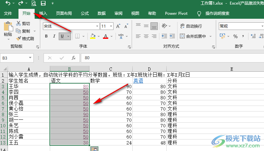Click the Cut (剪切) scissors icon

[x=18, y=23]
